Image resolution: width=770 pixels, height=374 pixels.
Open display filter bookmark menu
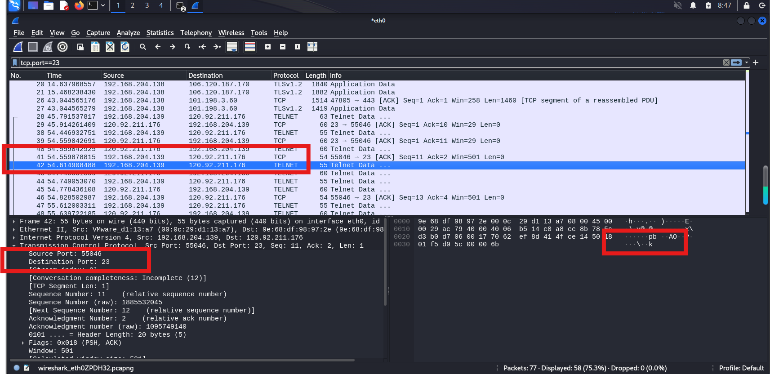click(15, 62)
